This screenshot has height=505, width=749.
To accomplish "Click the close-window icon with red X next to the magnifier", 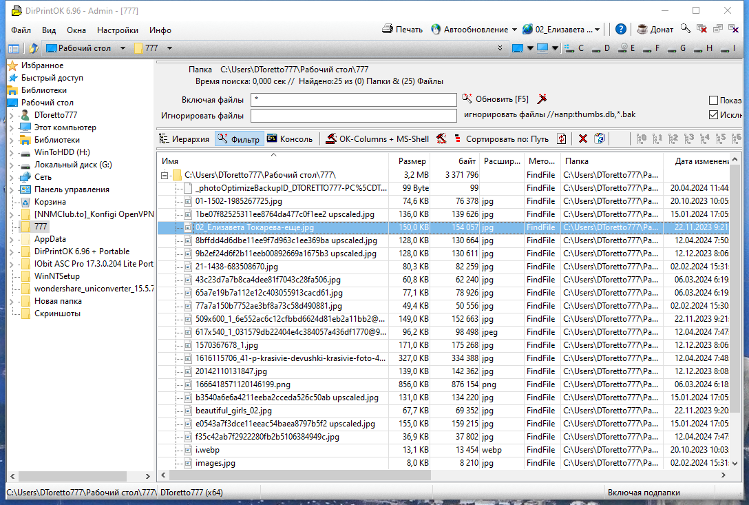I will (x=701, y=29).
